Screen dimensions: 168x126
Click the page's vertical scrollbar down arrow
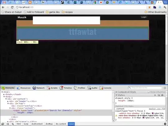pyautogui.click(x=166, y=83)
